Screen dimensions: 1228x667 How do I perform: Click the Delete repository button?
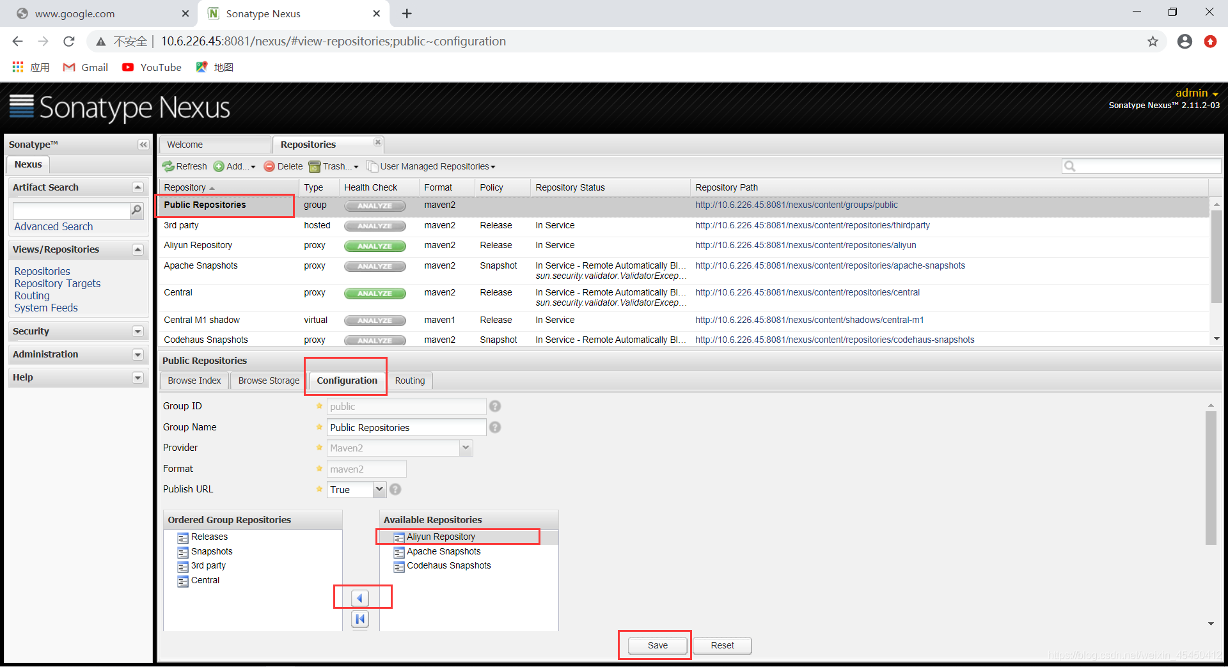tap(283, 166)
